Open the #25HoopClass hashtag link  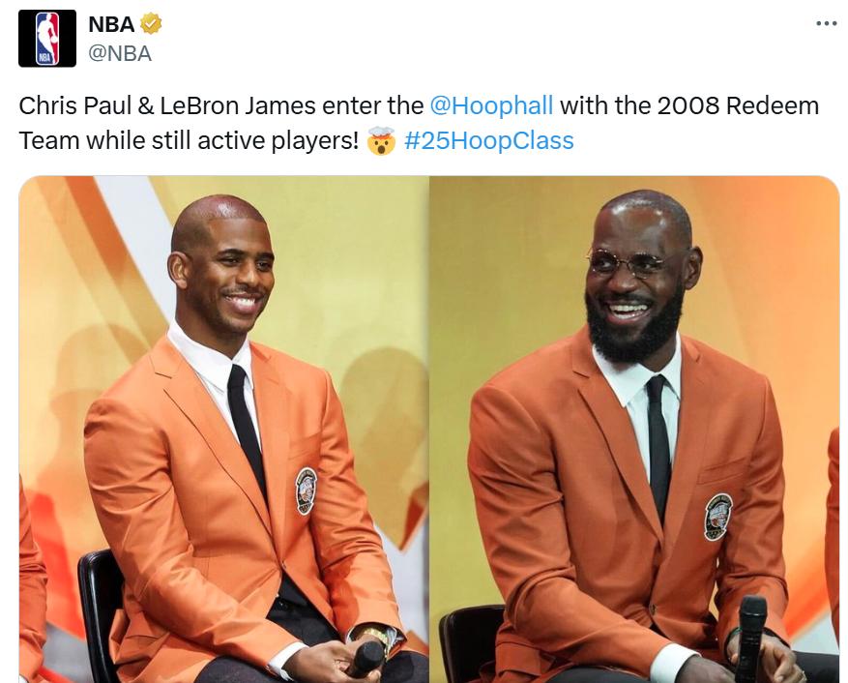click(x=489, y=140)
